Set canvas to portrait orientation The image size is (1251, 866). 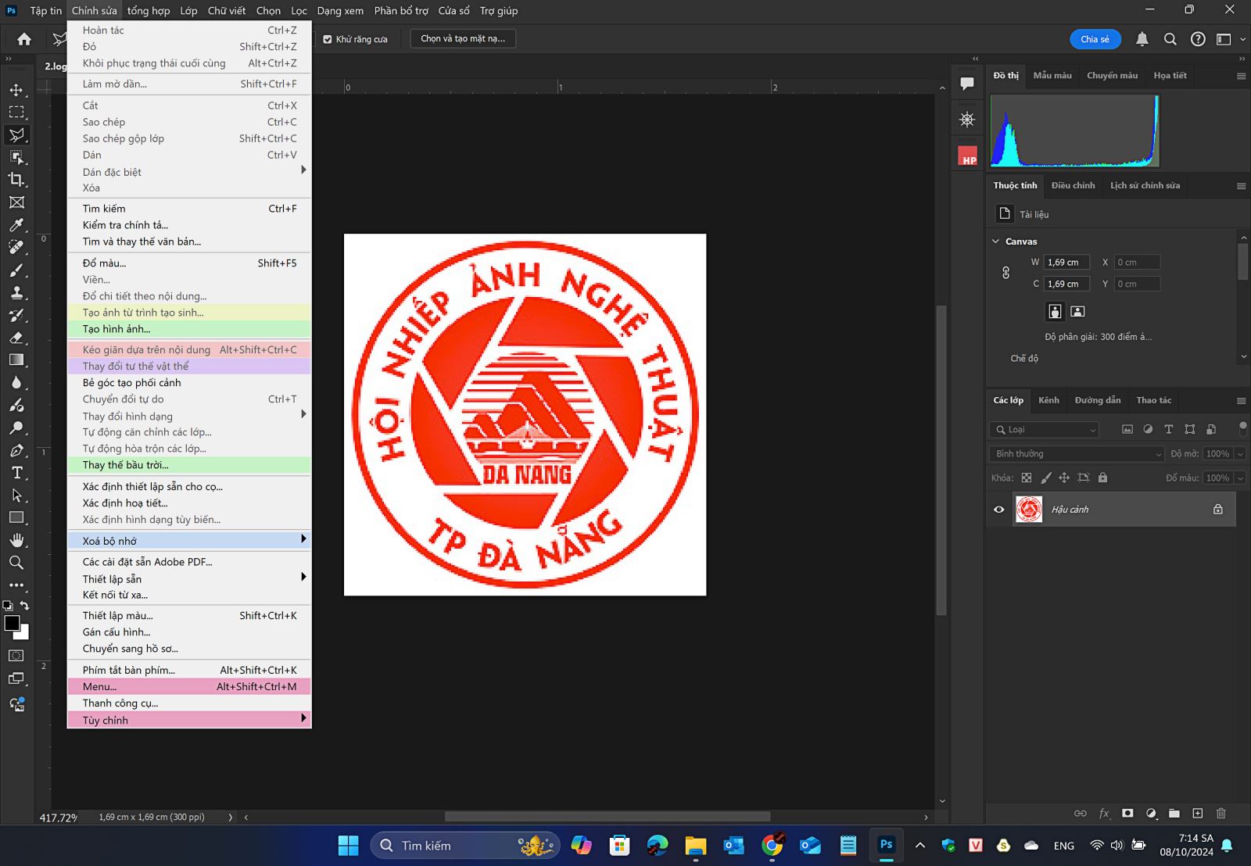(1055, 311)
